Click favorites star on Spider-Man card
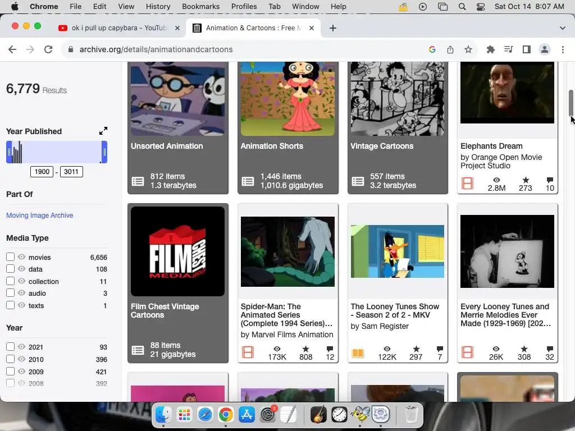 click(x=306, y=349)
